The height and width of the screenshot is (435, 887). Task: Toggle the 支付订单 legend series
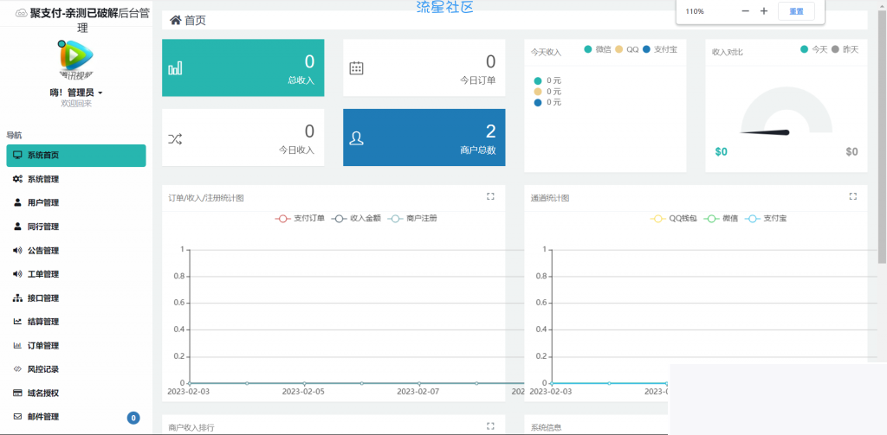point(300,219)
